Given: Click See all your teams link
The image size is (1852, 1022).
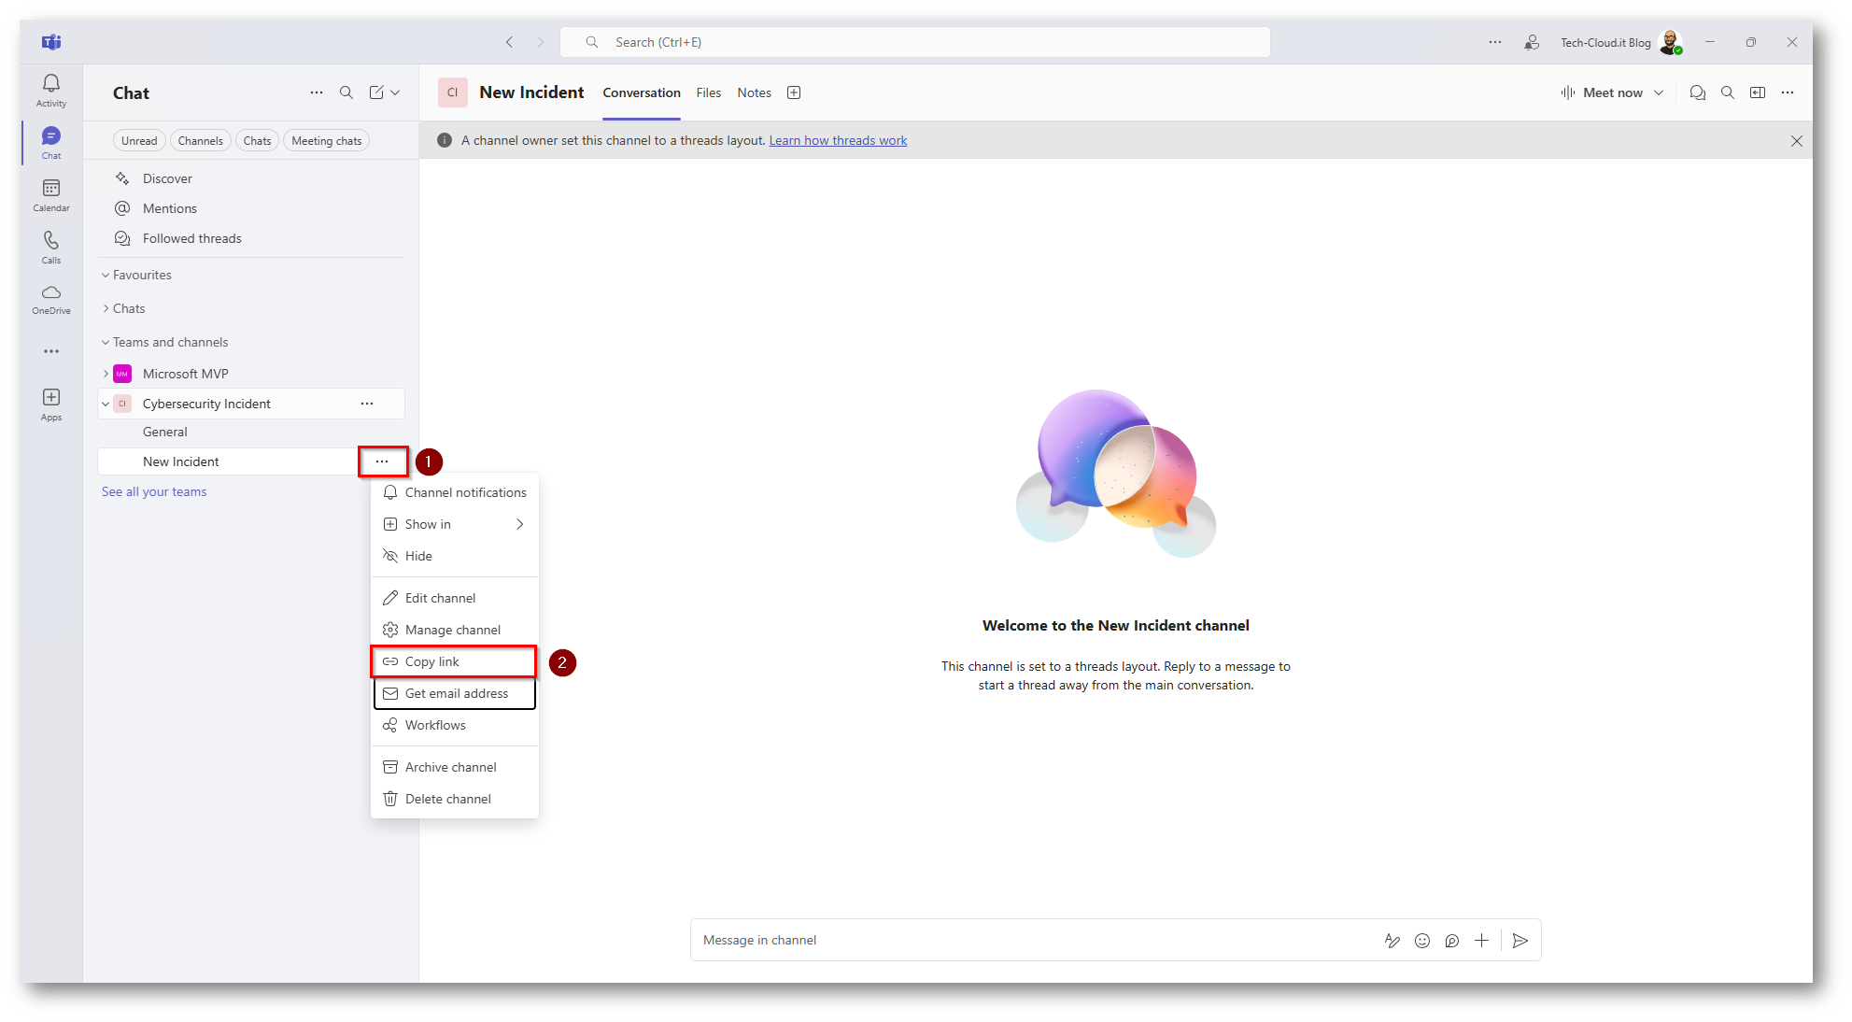Looking at the screenshot, I should pos(154,491).
